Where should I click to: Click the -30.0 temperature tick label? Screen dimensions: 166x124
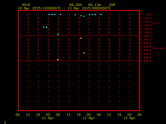147,25
